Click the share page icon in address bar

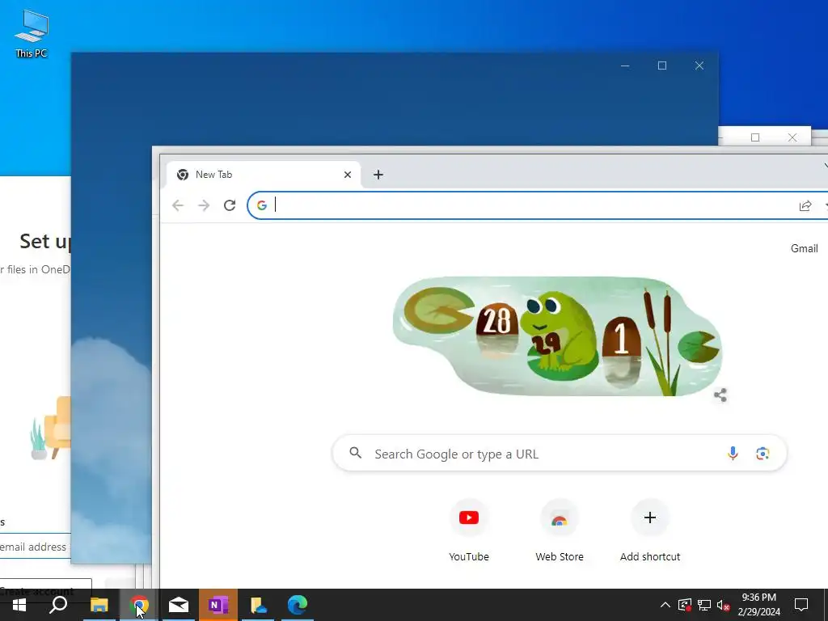[x=805, y=206]
